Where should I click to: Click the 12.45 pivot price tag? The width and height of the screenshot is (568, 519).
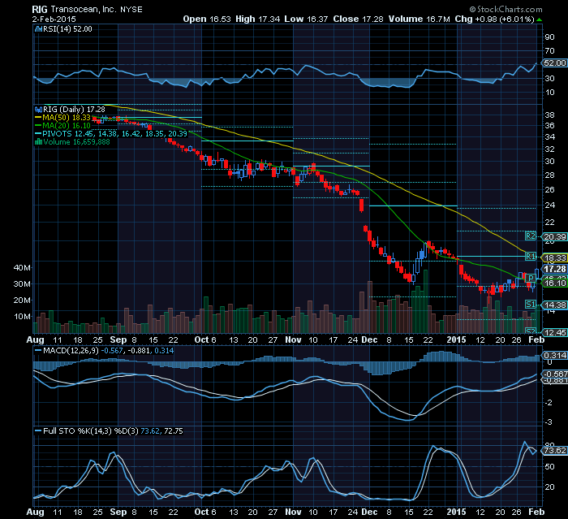pos(554,332)
